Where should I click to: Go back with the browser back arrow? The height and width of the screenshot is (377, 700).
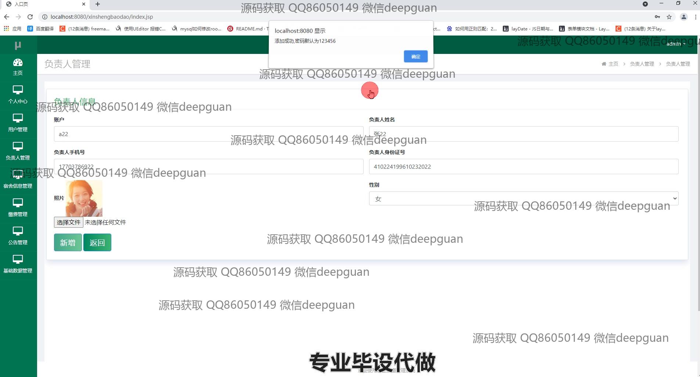click(6, 17)
